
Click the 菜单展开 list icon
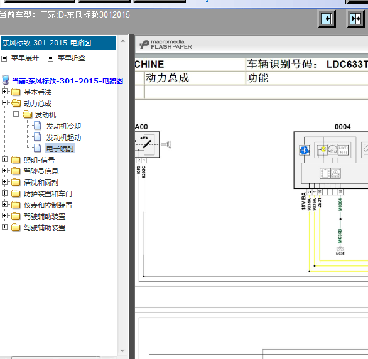pos(4,58)
